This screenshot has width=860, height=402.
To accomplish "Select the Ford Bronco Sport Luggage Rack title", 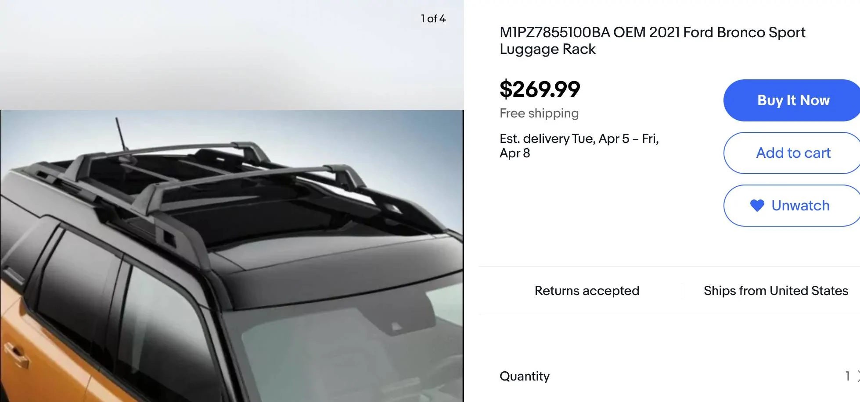I will click(x=652, y=40).
